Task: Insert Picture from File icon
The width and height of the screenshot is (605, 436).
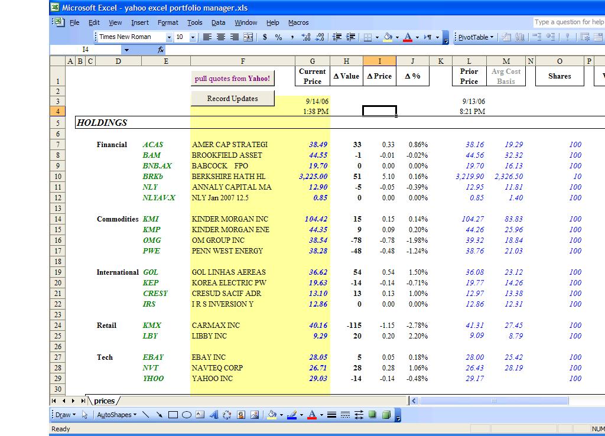Action: point(255,415)
